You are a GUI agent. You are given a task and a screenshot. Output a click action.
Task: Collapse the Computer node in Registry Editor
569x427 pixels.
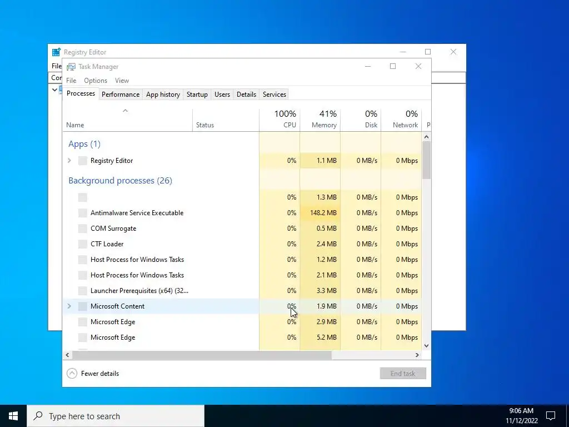coord(54,90)
